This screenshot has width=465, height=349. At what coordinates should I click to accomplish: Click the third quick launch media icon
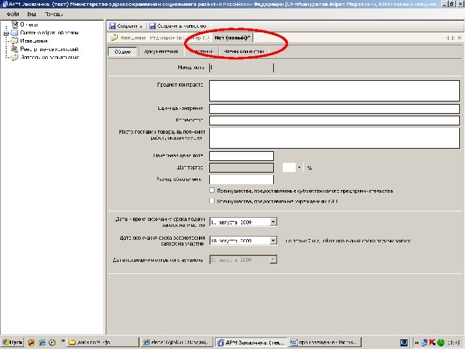click(52, 343)
